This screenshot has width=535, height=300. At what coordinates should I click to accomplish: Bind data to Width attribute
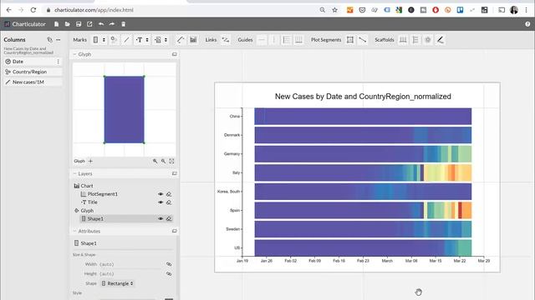tap(169, 264)
